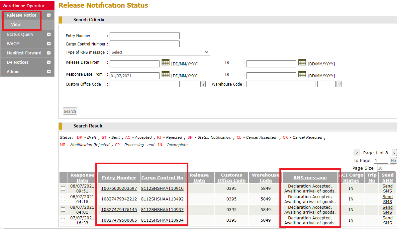Sort by Entry Number column header

[x=119, y=178]
